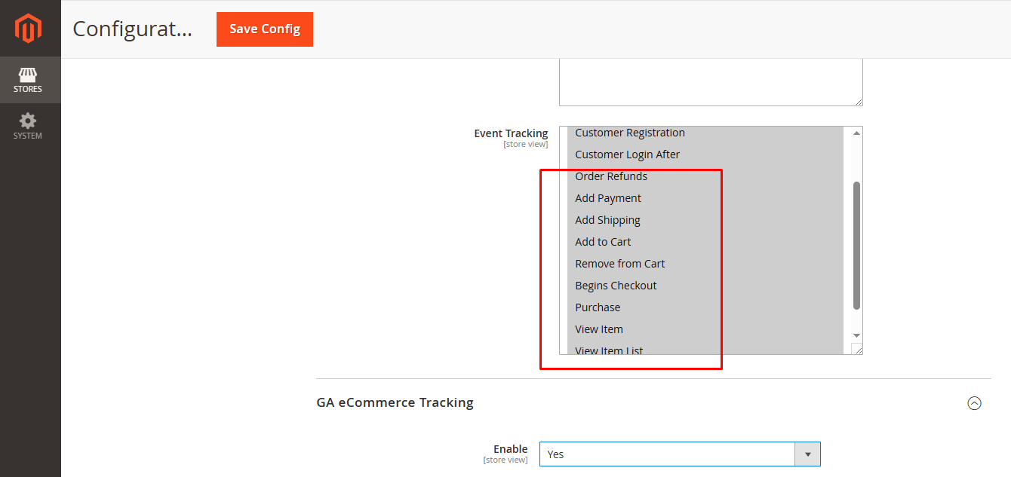Select Customer Login After event

point(628,154)
